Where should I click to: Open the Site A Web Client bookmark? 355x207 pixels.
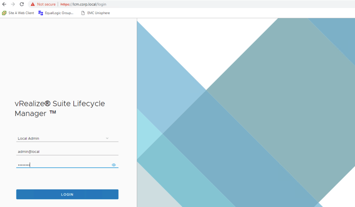tap(21, 13)
